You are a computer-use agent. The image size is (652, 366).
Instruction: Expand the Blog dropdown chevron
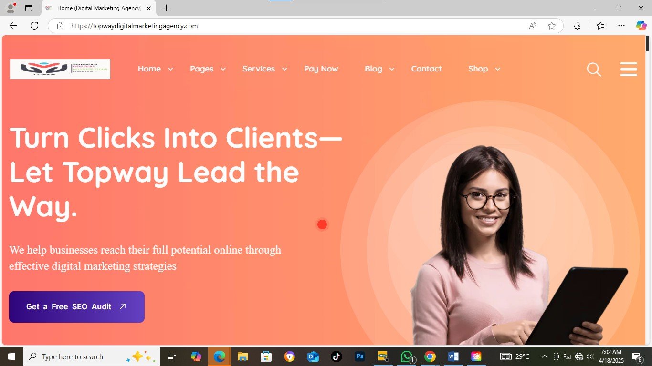point(391,69)
